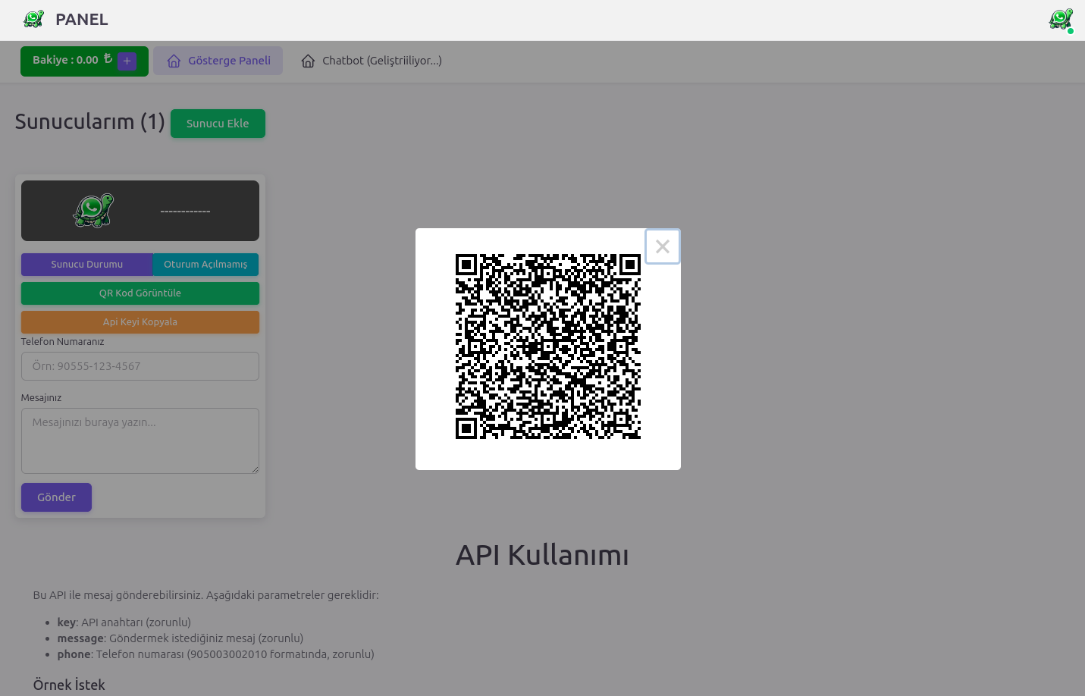This screenshot has height=696, width=1085.
Task: Click the Sunucu Durumu button
Action: click(x=87, y=265)
